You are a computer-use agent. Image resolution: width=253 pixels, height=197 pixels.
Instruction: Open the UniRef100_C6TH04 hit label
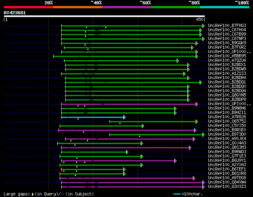pyautogui.click(x=227, y=30)
